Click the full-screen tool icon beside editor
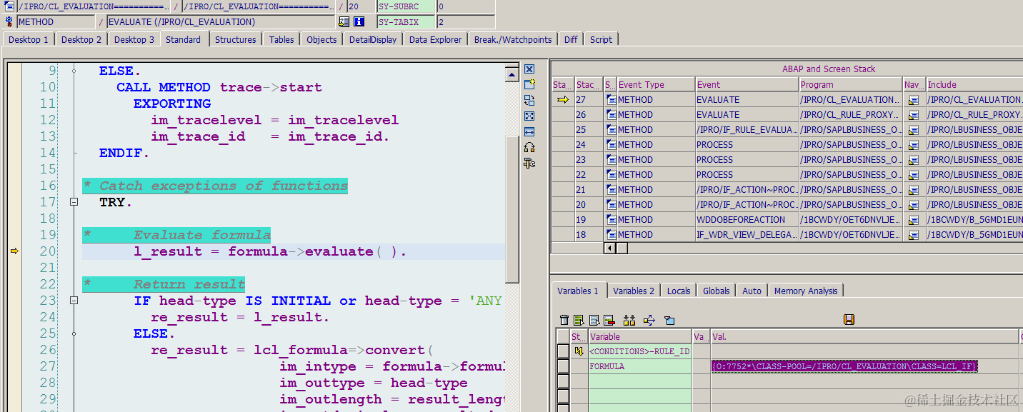 coord(529,116)
